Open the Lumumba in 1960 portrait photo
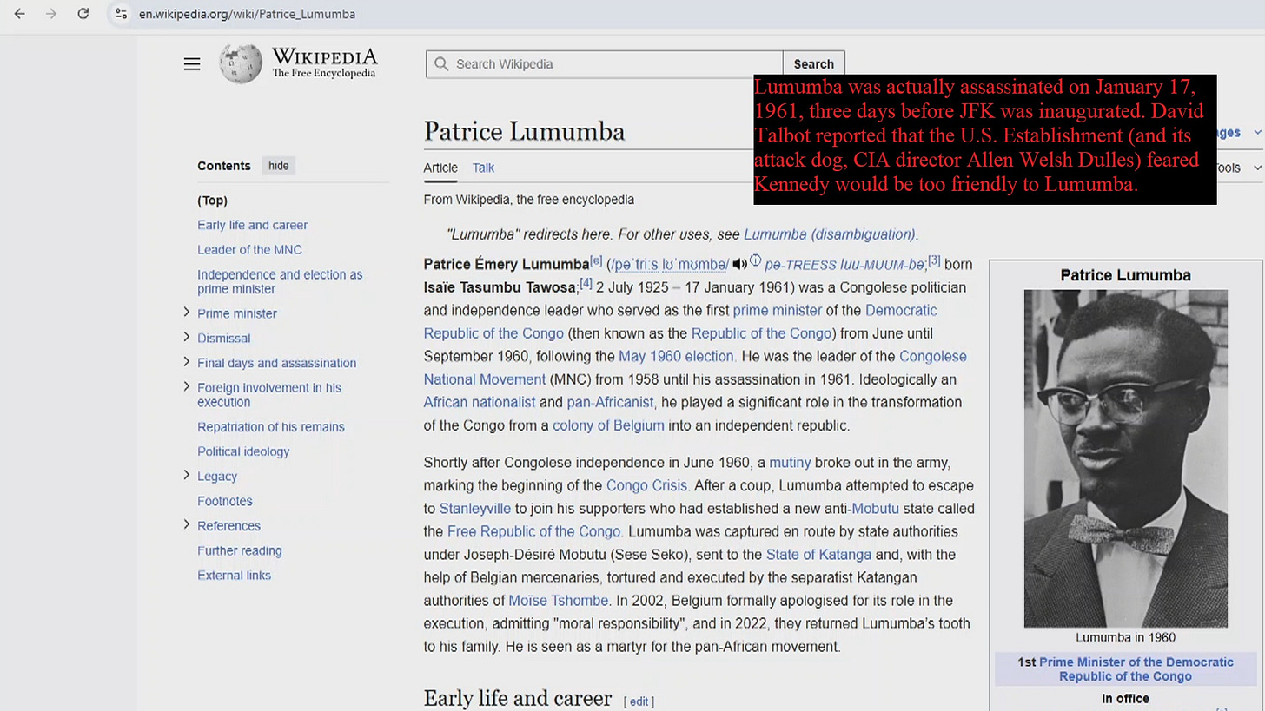1265x711 pixels. click(1125, 458)
